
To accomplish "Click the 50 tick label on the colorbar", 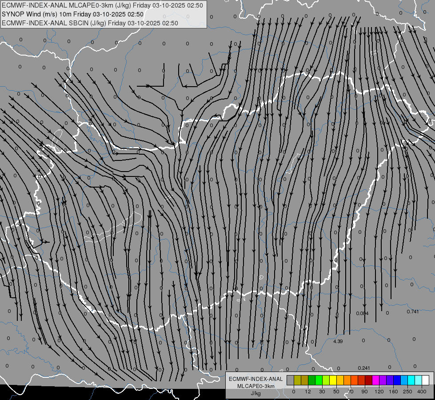I will [336, 392].
